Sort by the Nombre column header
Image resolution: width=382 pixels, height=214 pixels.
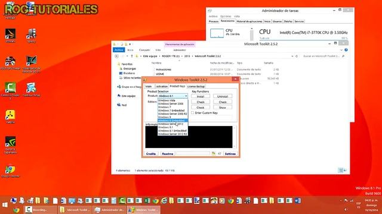(x=156, y=63)
